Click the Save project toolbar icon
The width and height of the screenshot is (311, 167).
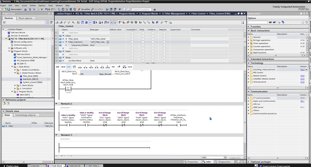9,9
